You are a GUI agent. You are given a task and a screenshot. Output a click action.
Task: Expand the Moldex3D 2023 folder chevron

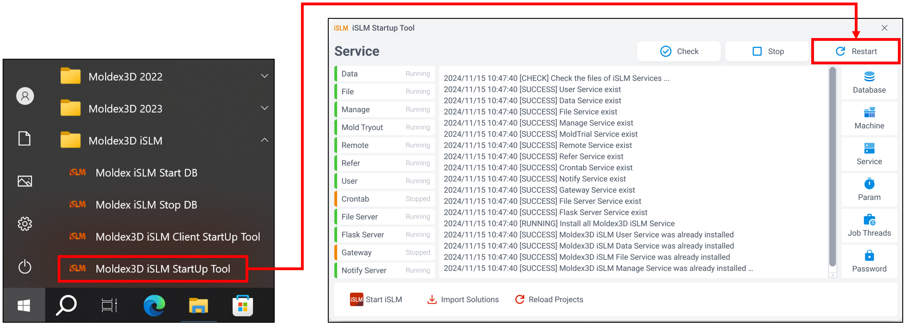click(x=265, y=108)
